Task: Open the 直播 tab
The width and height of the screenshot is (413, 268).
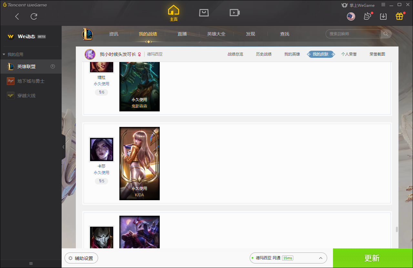Action: pyautogui.click(x=182, y=34)
